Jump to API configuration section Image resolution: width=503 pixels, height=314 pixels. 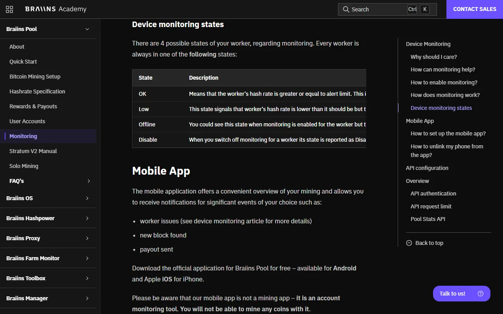tap(427, 168)
